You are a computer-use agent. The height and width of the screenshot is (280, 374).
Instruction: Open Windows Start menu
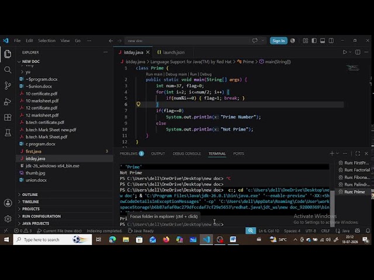(x=6, y=239)
